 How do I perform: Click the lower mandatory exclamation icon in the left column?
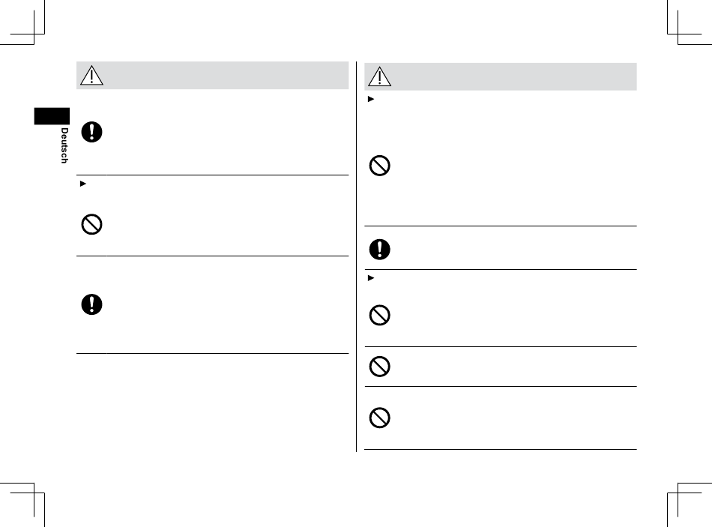pos(91,304)
